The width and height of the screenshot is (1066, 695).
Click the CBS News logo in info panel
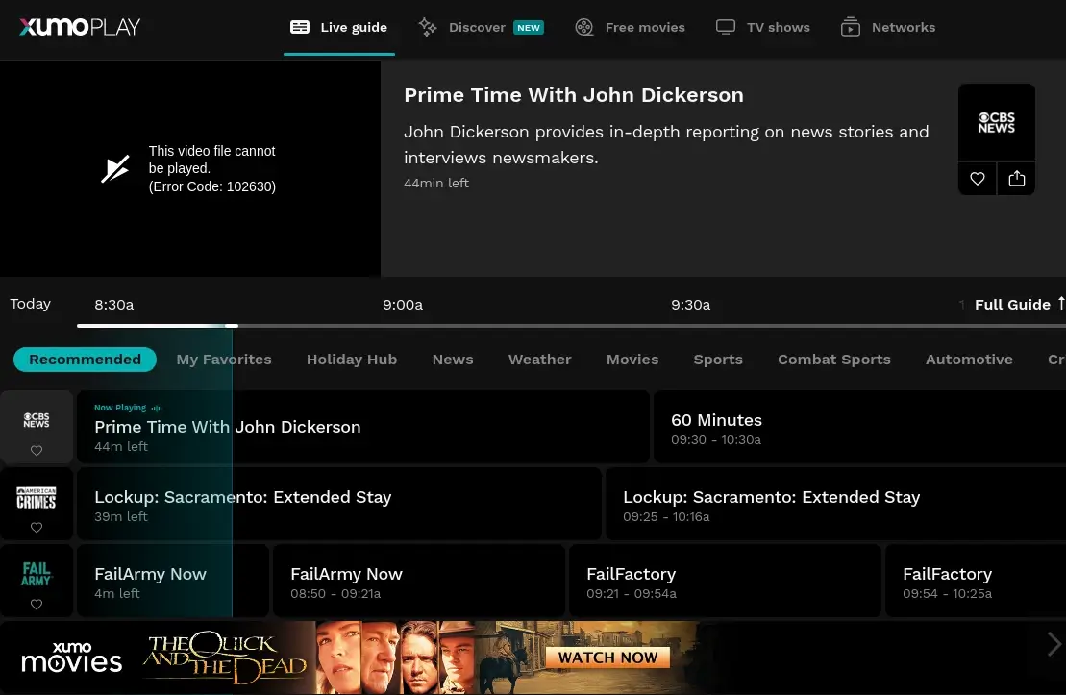[997, 122]
